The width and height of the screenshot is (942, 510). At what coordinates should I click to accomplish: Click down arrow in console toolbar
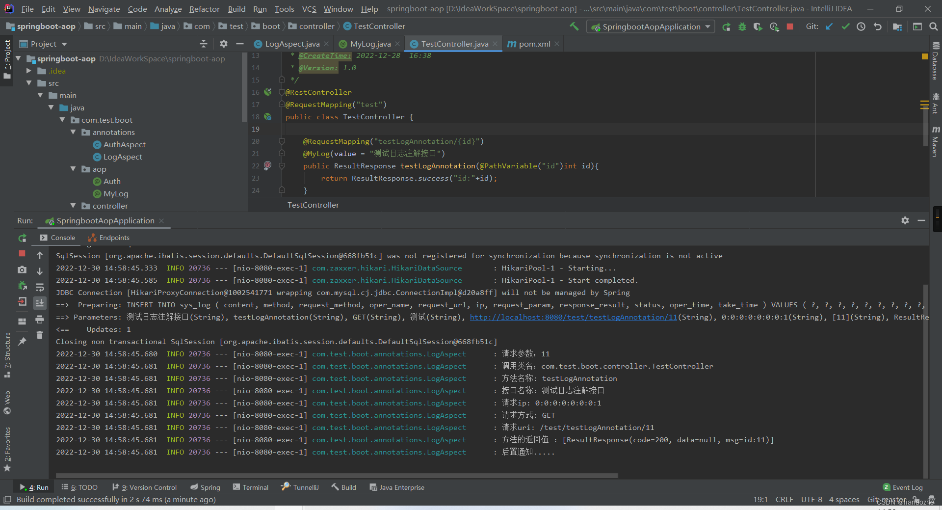[40, 271]
